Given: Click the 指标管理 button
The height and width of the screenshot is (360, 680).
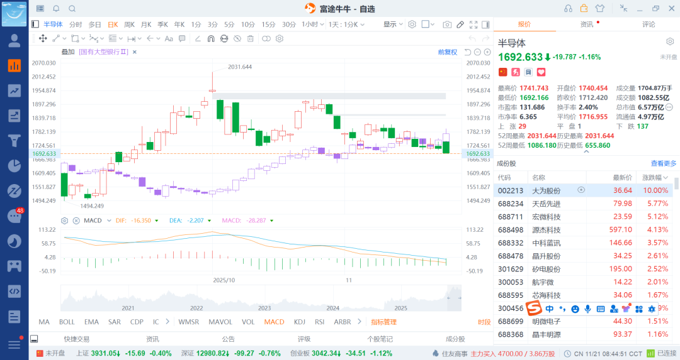Looking at the screenshot, I should [x=383, y=322].
